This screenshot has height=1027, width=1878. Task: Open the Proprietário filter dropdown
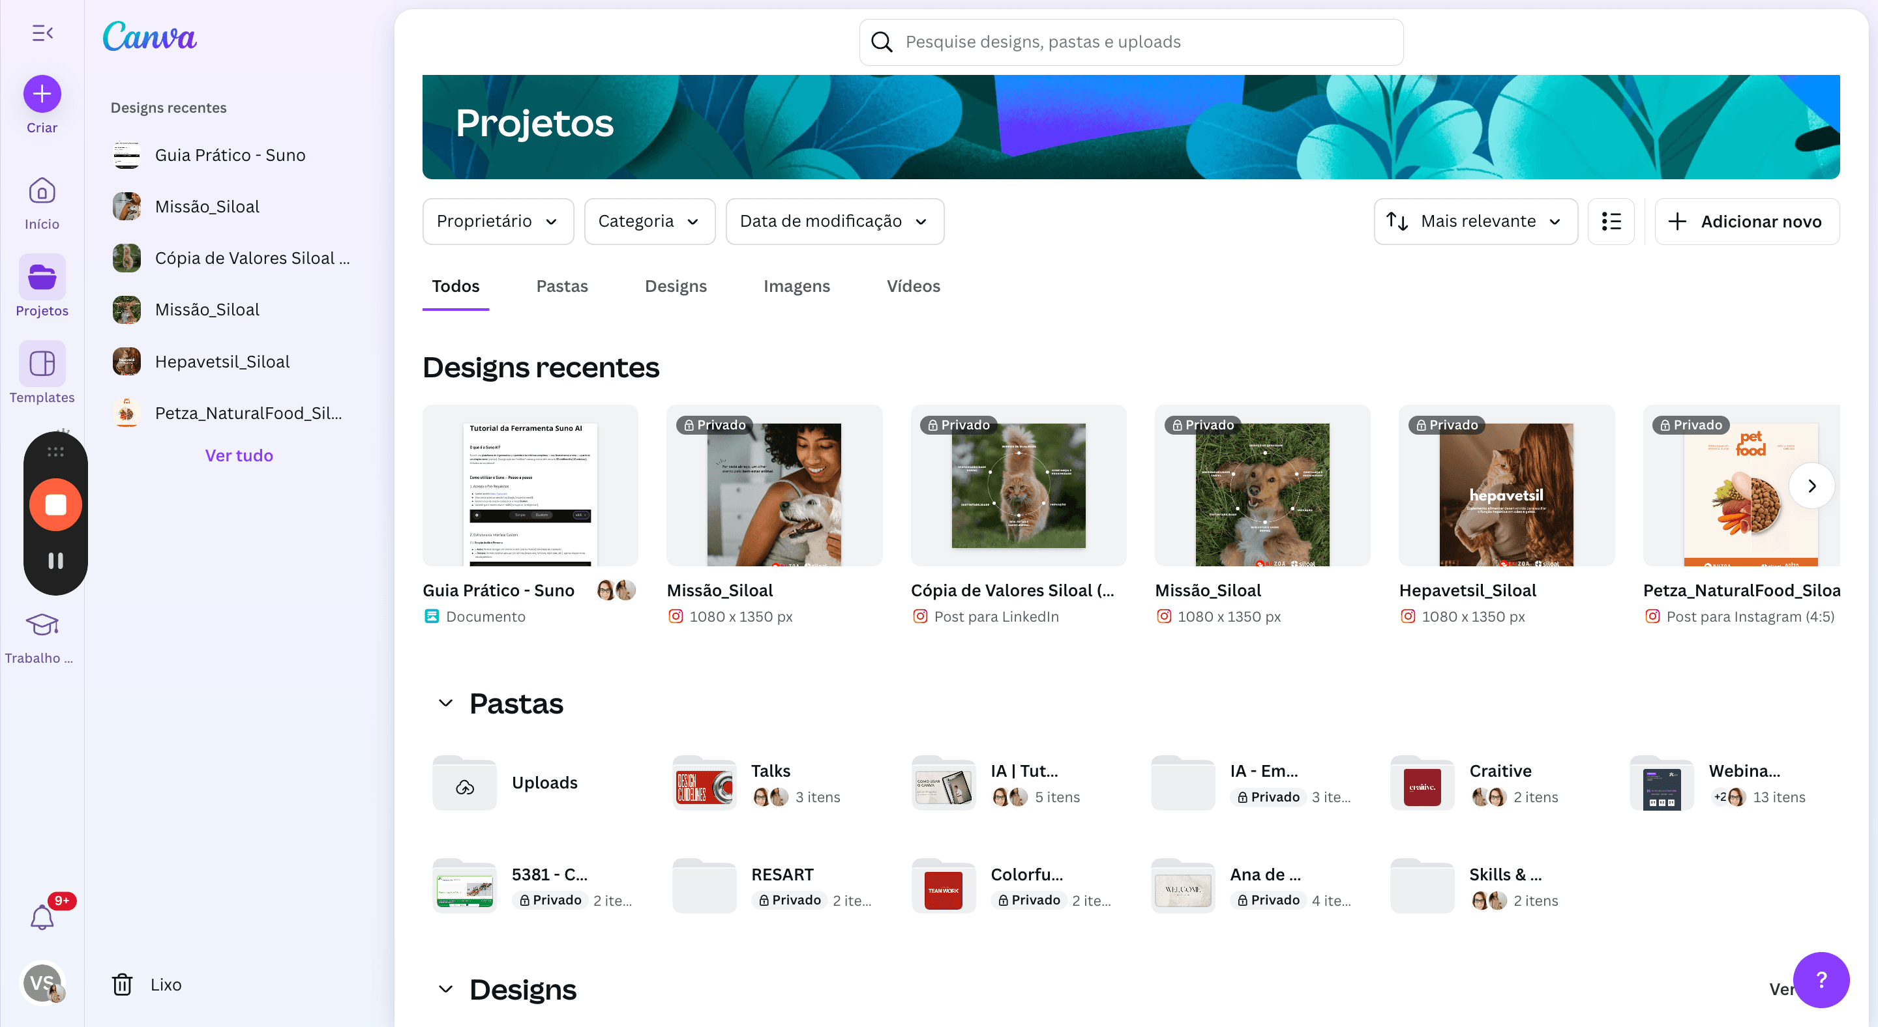(498, 222)
